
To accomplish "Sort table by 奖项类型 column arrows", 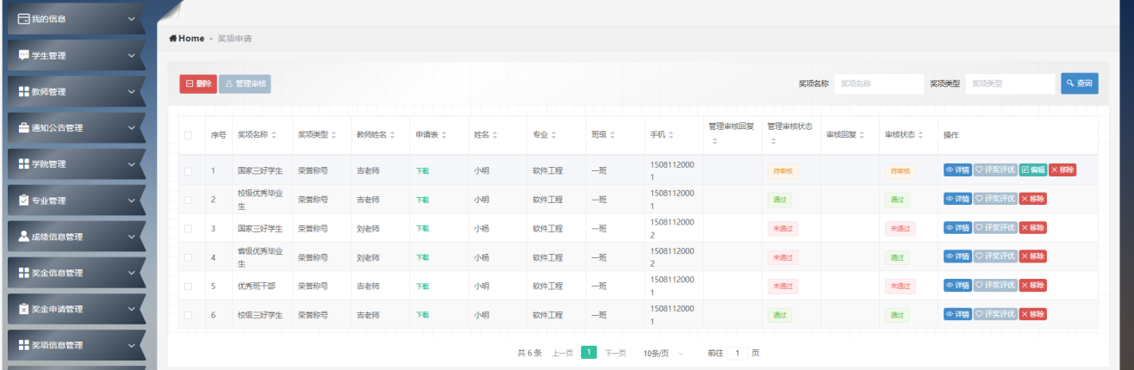I will tap(333, 135).
